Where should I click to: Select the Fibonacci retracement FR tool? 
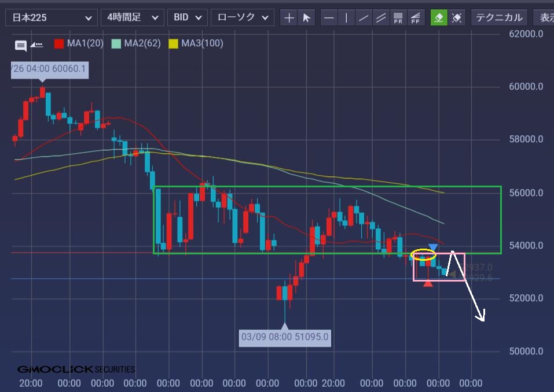(x=398, y=18)
